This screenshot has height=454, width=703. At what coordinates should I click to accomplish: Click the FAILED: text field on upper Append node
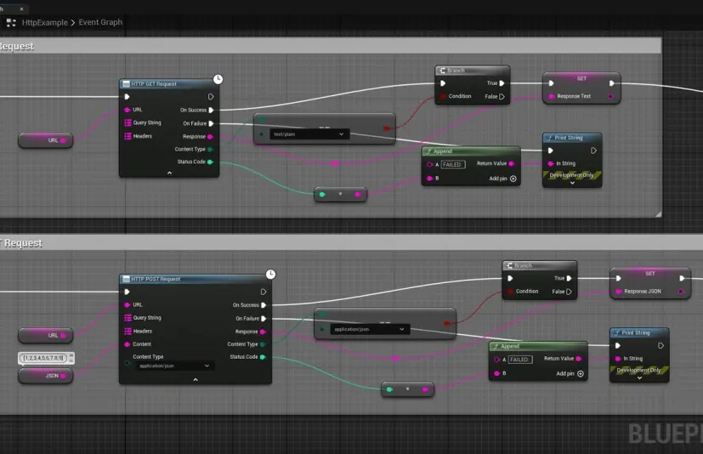(x=453, y=164)
